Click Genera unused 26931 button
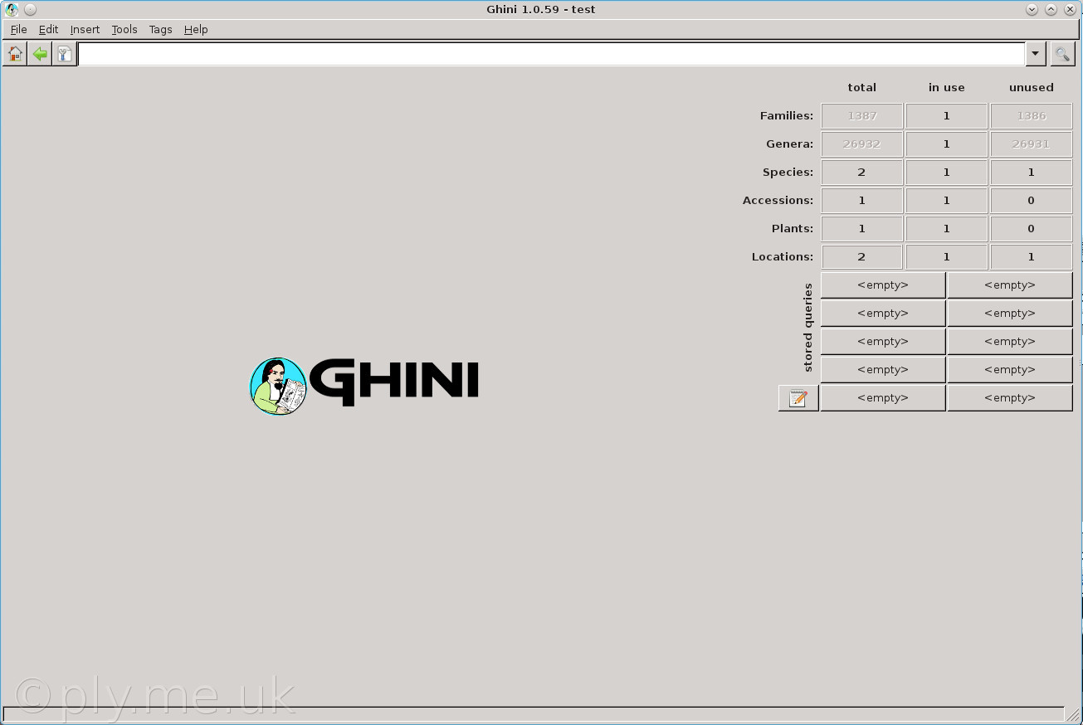Image resolution: width=1083 pixels, height=725 pixels. point(1031,144)
